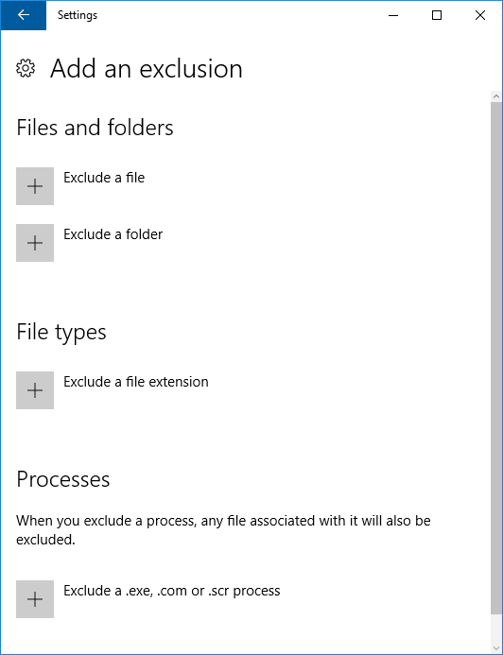Select the Exclude a file label

104,178
